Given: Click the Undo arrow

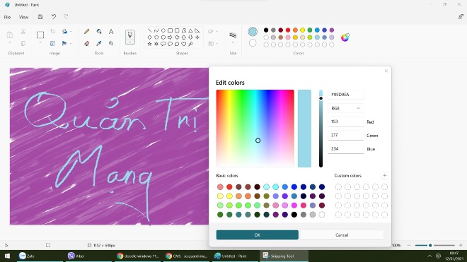Looking at the screenshot, I should coord(54,17).
